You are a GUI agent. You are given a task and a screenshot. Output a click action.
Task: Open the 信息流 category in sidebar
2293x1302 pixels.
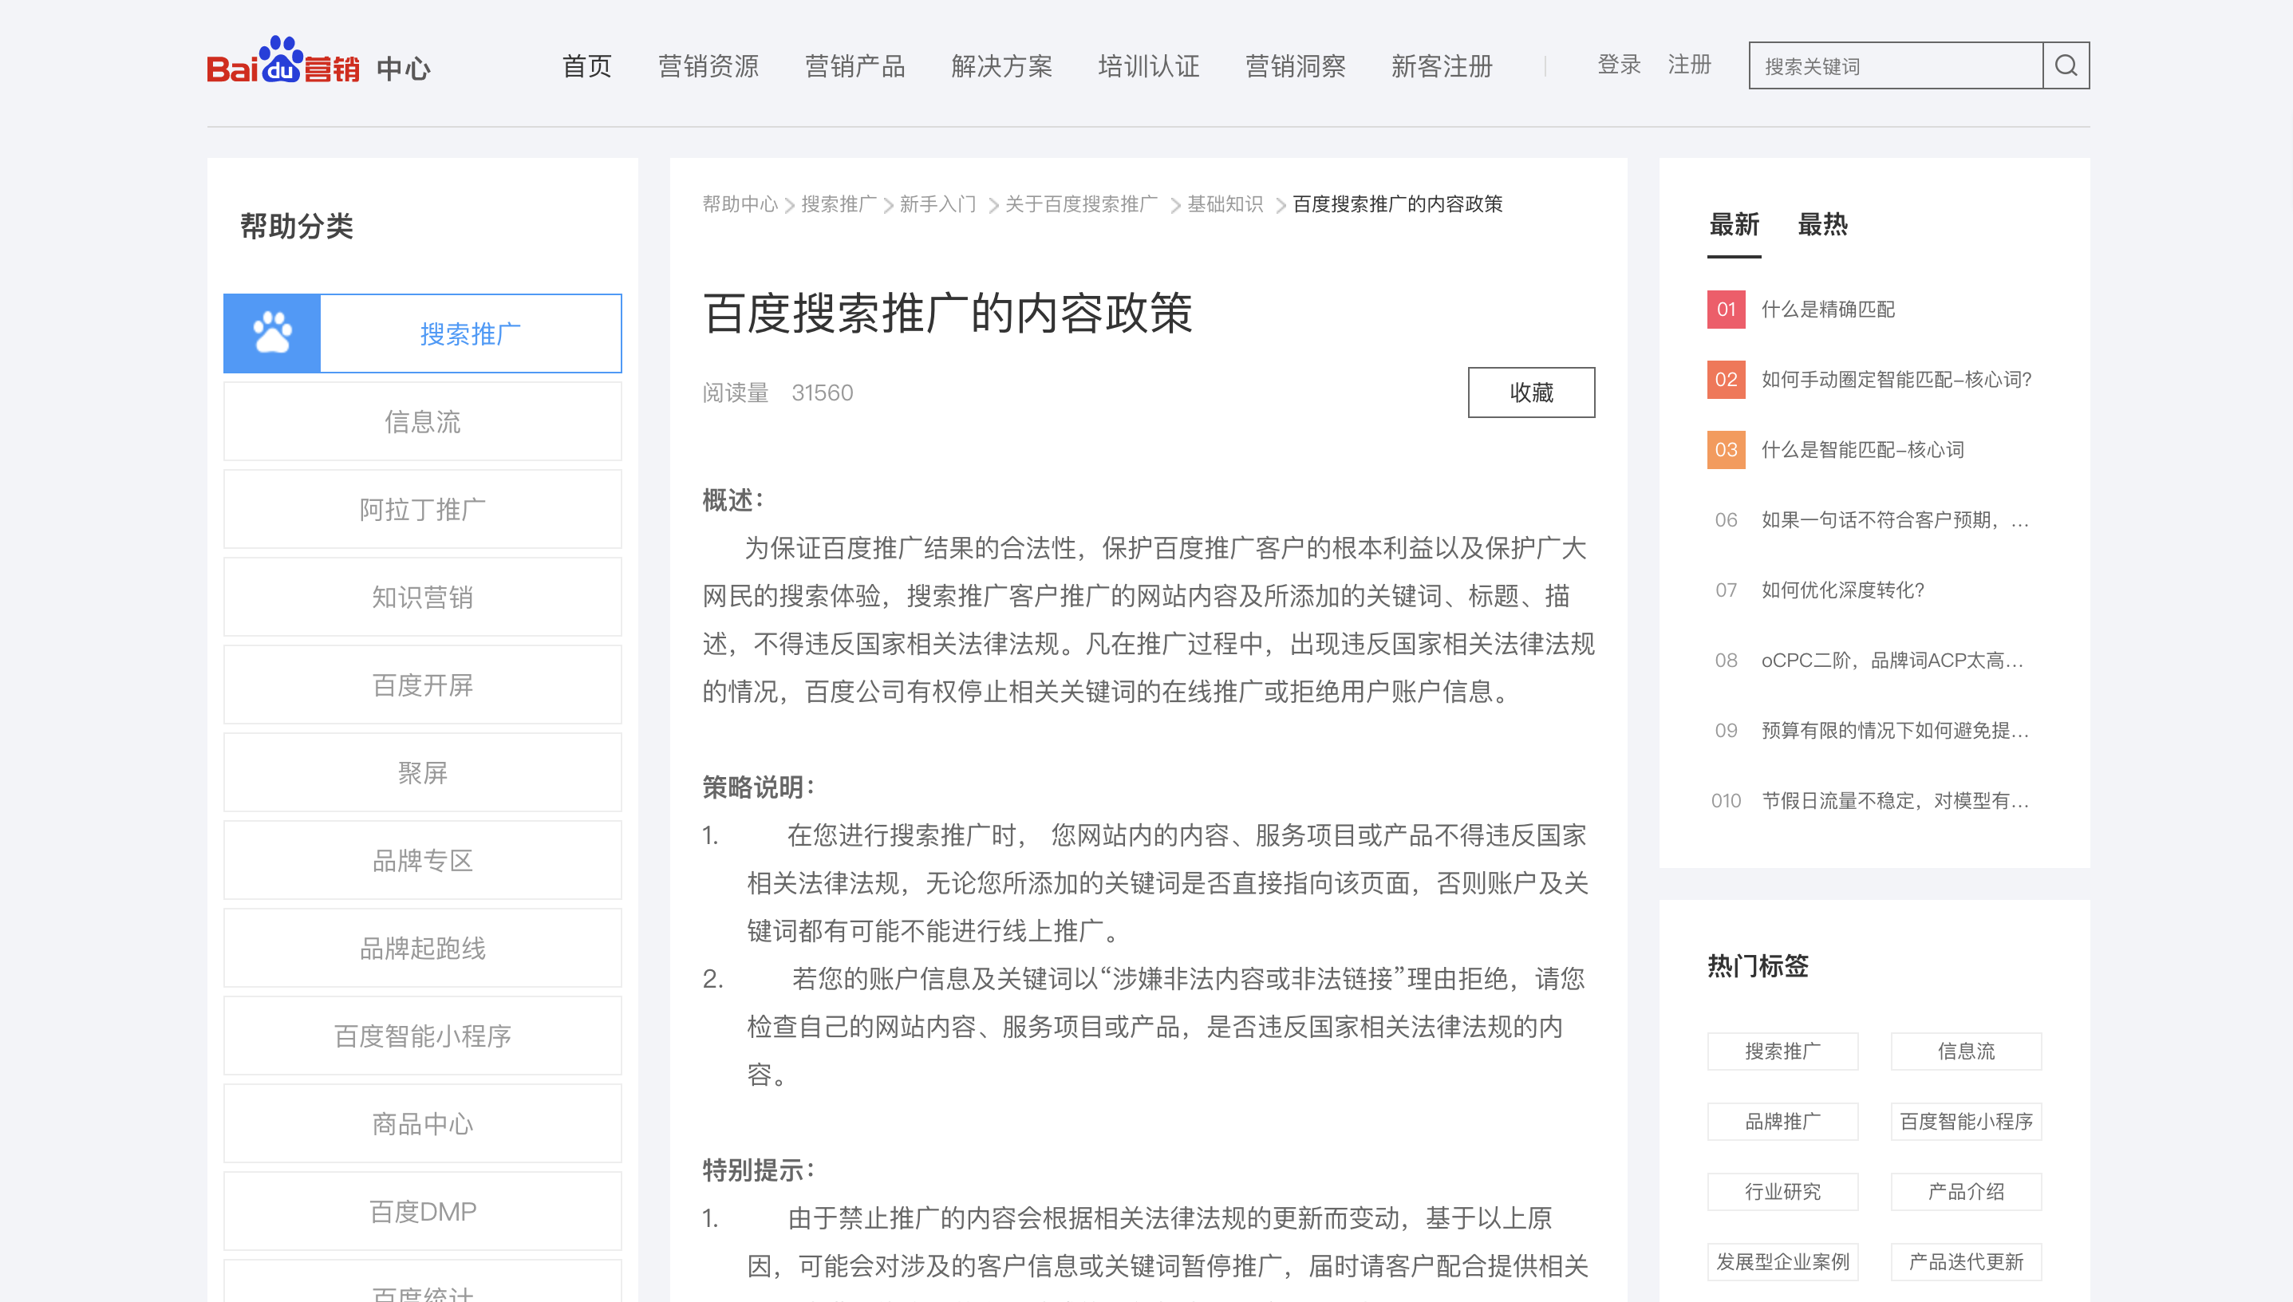tap(422, 421)
